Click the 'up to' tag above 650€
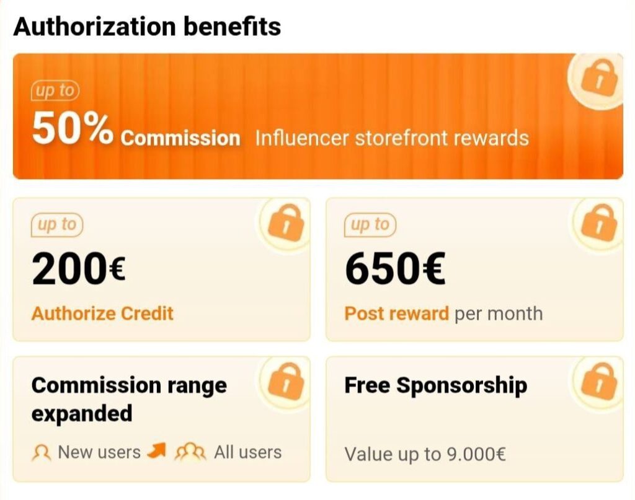Image resolution: width=635 pixels, height=500 pixels. (370, 224)
